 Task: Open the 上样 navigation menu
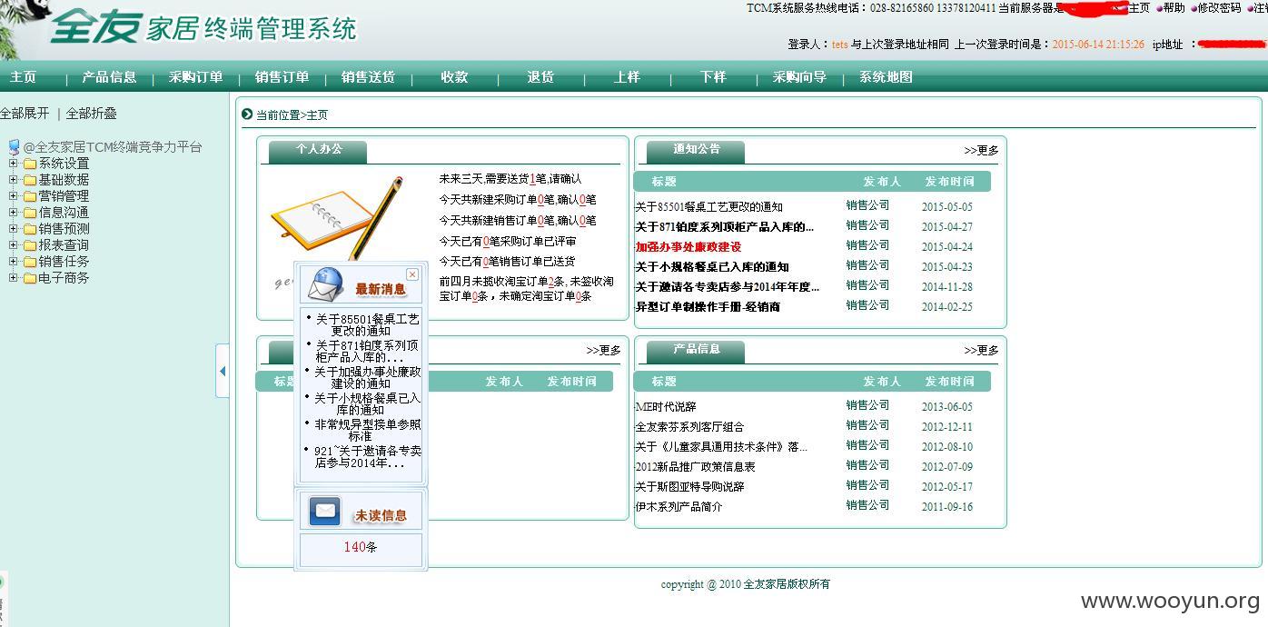tap(627, 77)
